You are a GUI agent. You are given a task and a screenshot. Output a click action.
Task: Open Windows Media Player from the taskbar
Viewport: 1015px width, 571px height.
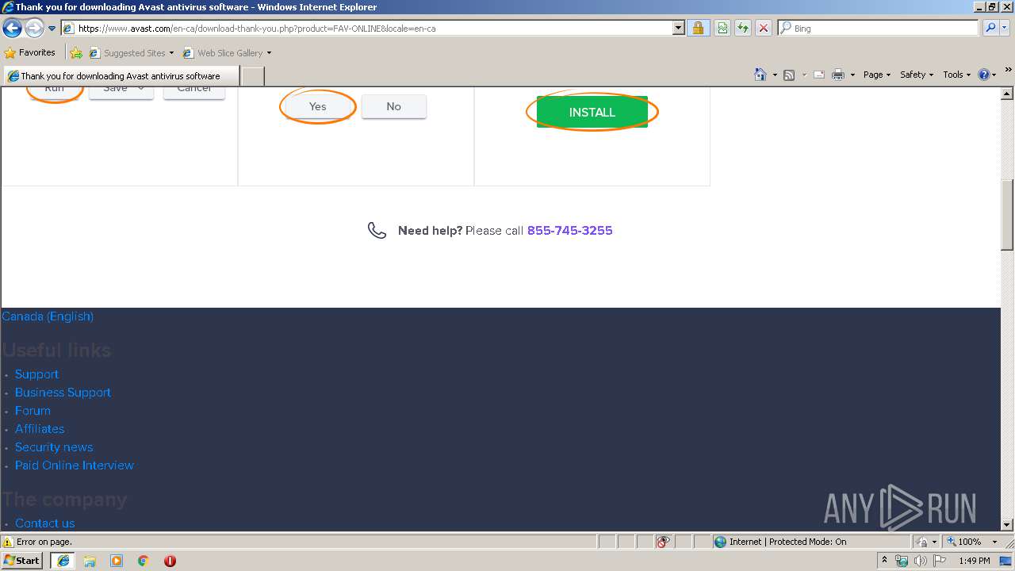tap(117, 561)
